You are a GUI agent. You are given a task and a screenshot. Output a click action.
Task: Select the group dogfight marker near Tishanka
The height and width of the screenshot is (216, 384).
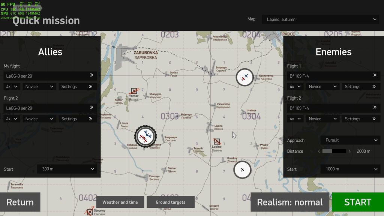click(145, 136)
